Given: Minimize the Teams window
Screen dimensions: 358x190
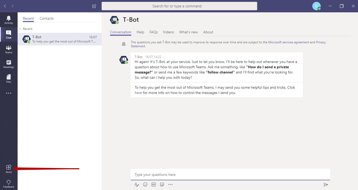Looking at the screenshot, I should point(330,6).
